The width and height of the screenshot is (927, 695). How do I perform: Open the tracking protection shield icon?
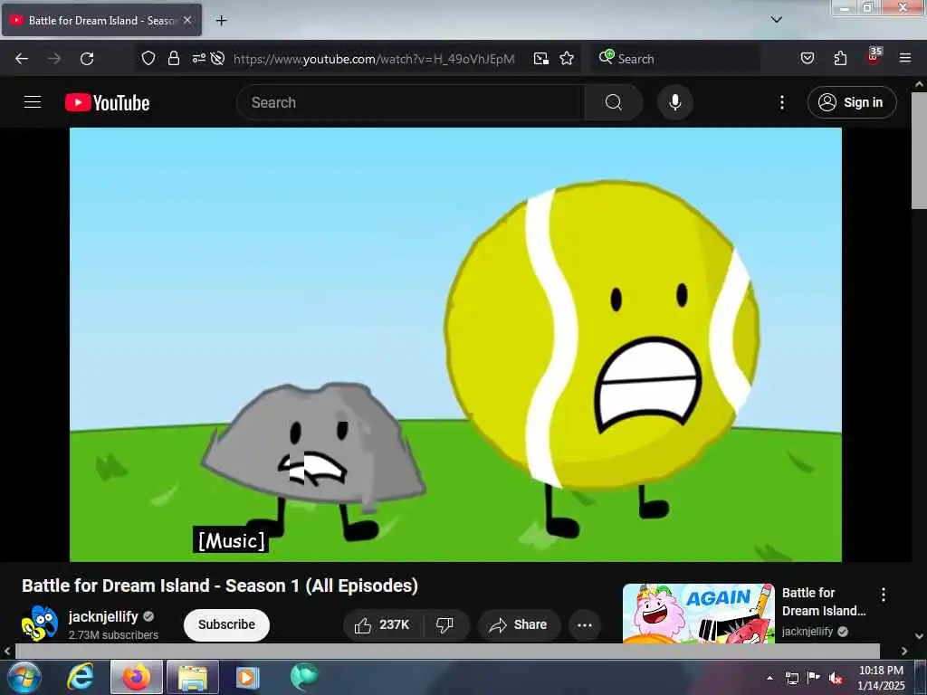point(148,58)
